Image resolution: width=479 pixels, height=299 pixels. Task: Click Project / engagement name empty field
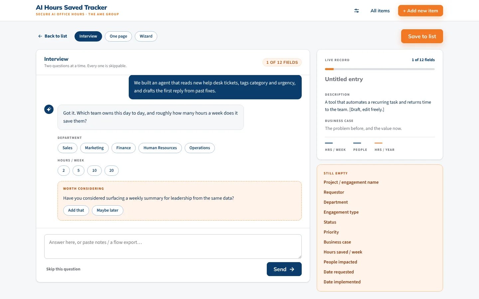[x=351, y=182]
